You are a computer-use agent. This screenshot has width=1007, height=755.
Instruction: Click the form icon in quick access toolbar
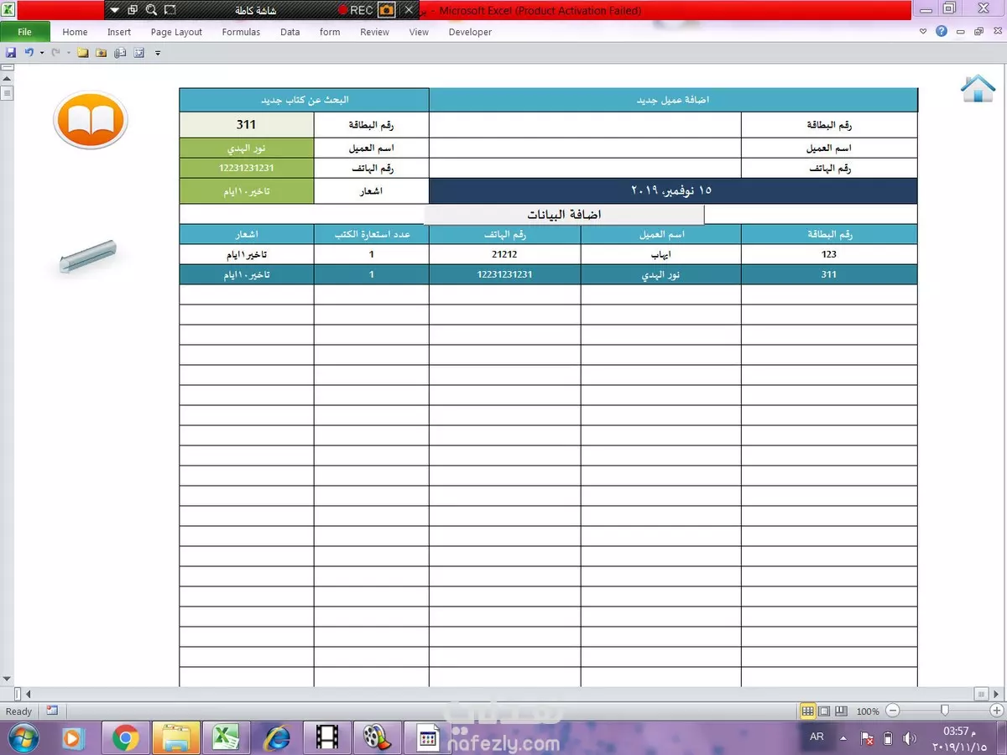point(139,52)
